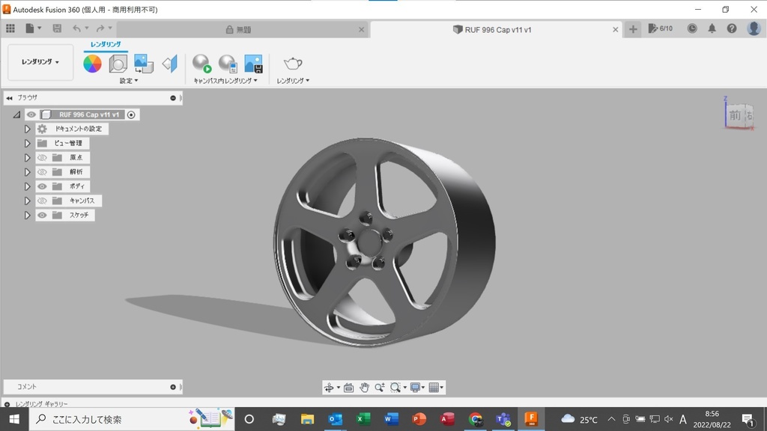Click the new tab plus button

pos(634,29)
